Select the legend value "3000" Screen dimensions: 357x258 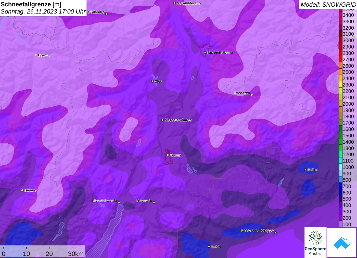(x=348, y=40)
